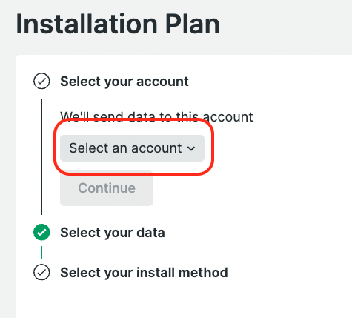Click the Continue button
Screen dimensions: 352x318
(107, 188)
